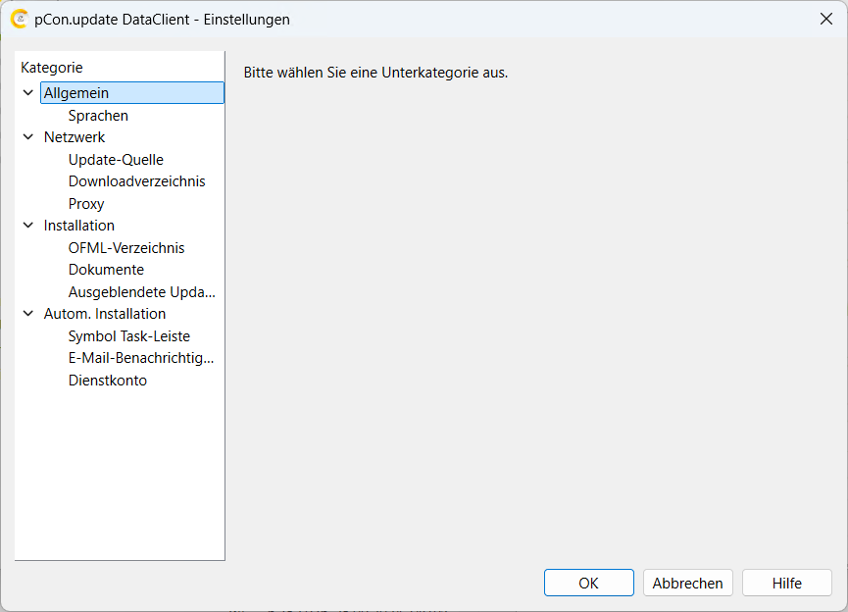
Task: Click the Abbrechen button
Action: pyautogui.click(x=688, y=583)
